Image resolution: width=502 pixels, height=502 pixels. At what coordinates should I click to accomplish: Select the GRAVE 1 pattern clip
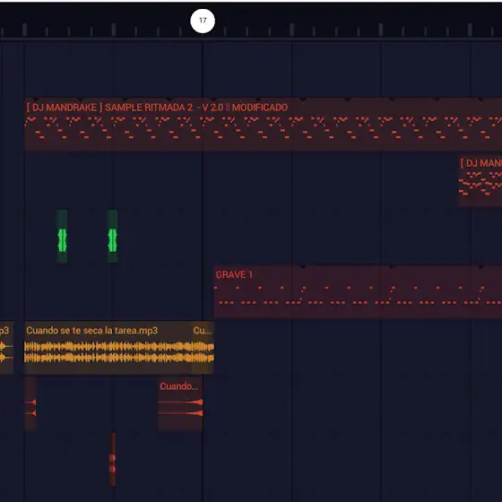[358, 291]
